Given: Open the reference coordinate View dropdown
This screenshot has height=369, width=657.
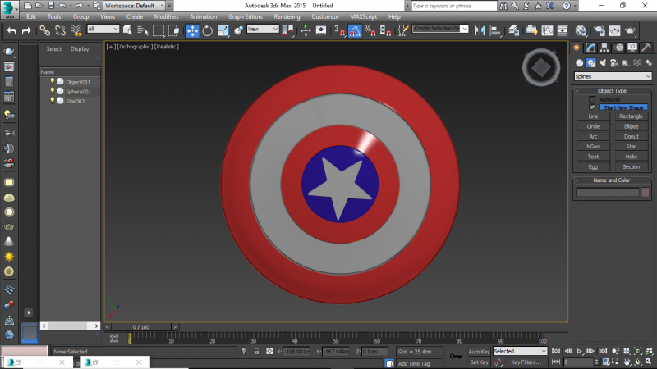Looking at the screenshot, I should (x=263, y=29).
